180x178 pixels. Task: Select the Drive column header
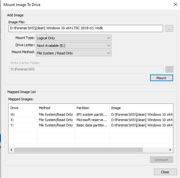tap(23, 108)
